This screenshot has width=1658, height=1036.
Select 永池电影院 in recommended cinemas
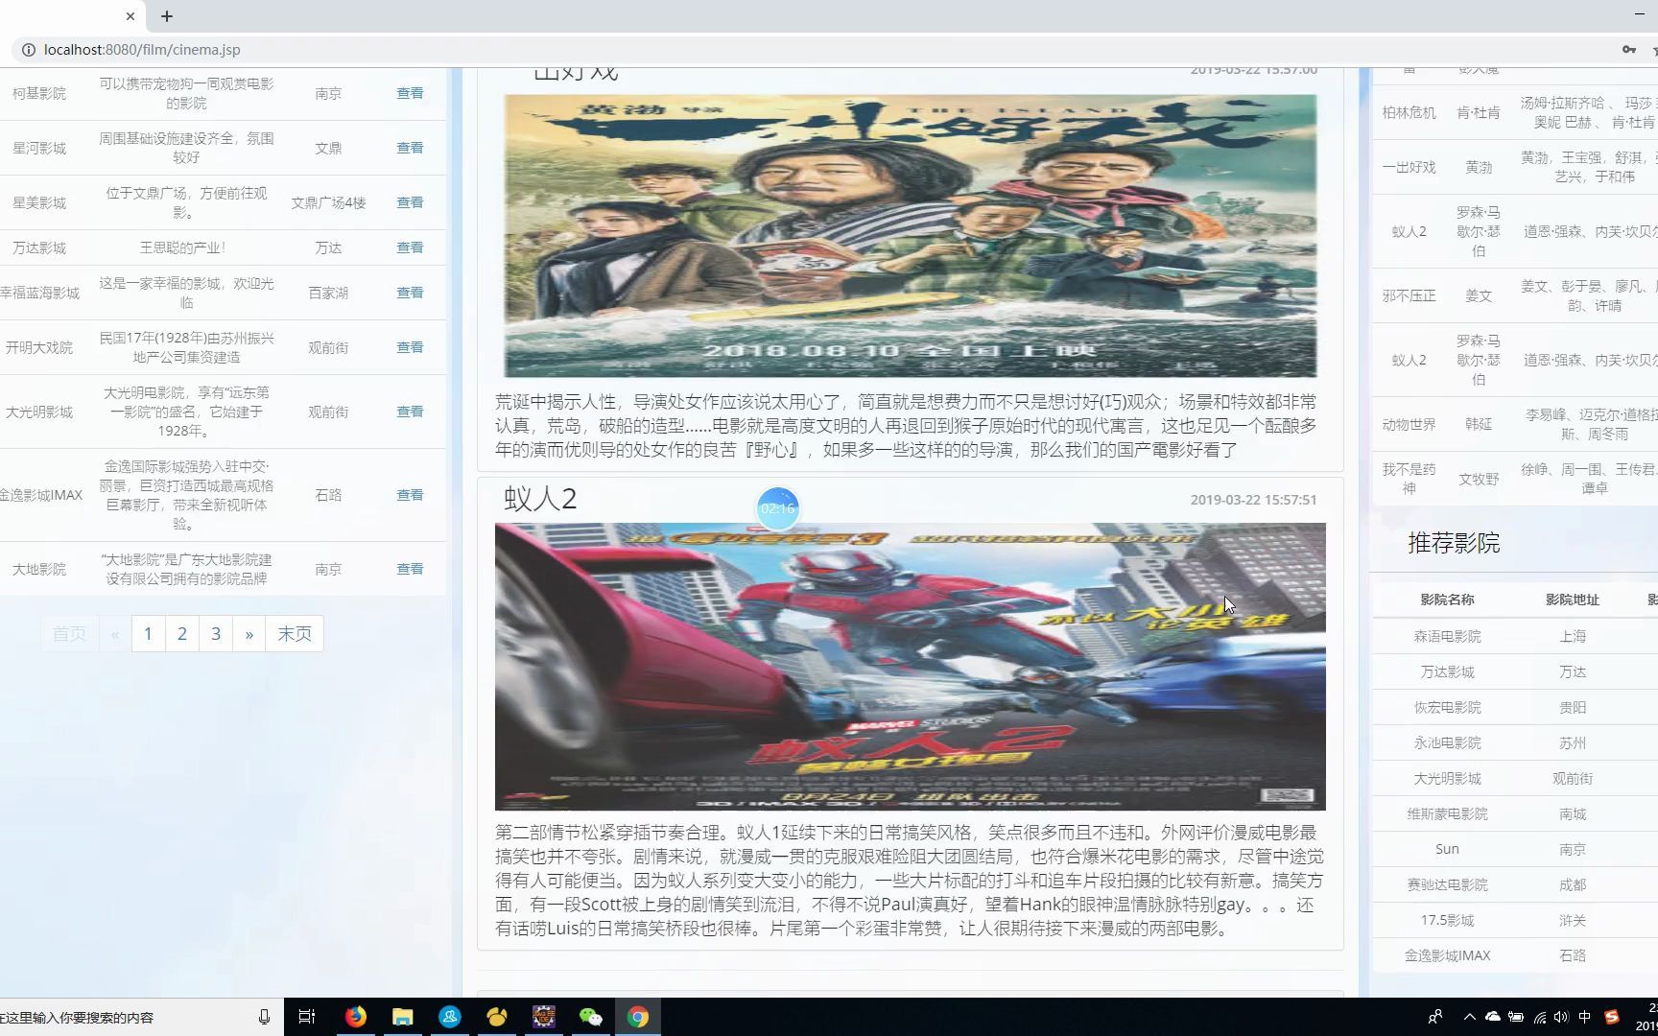1447,742
